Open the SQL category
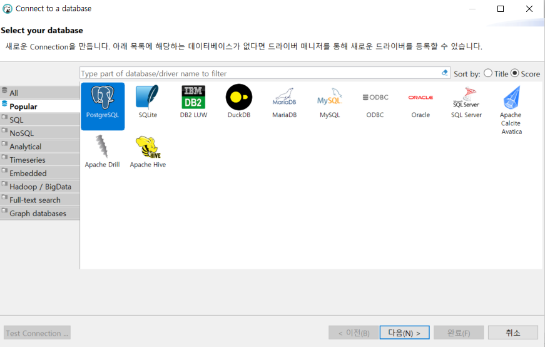The image size is (545, 347). tap(40, 120)
